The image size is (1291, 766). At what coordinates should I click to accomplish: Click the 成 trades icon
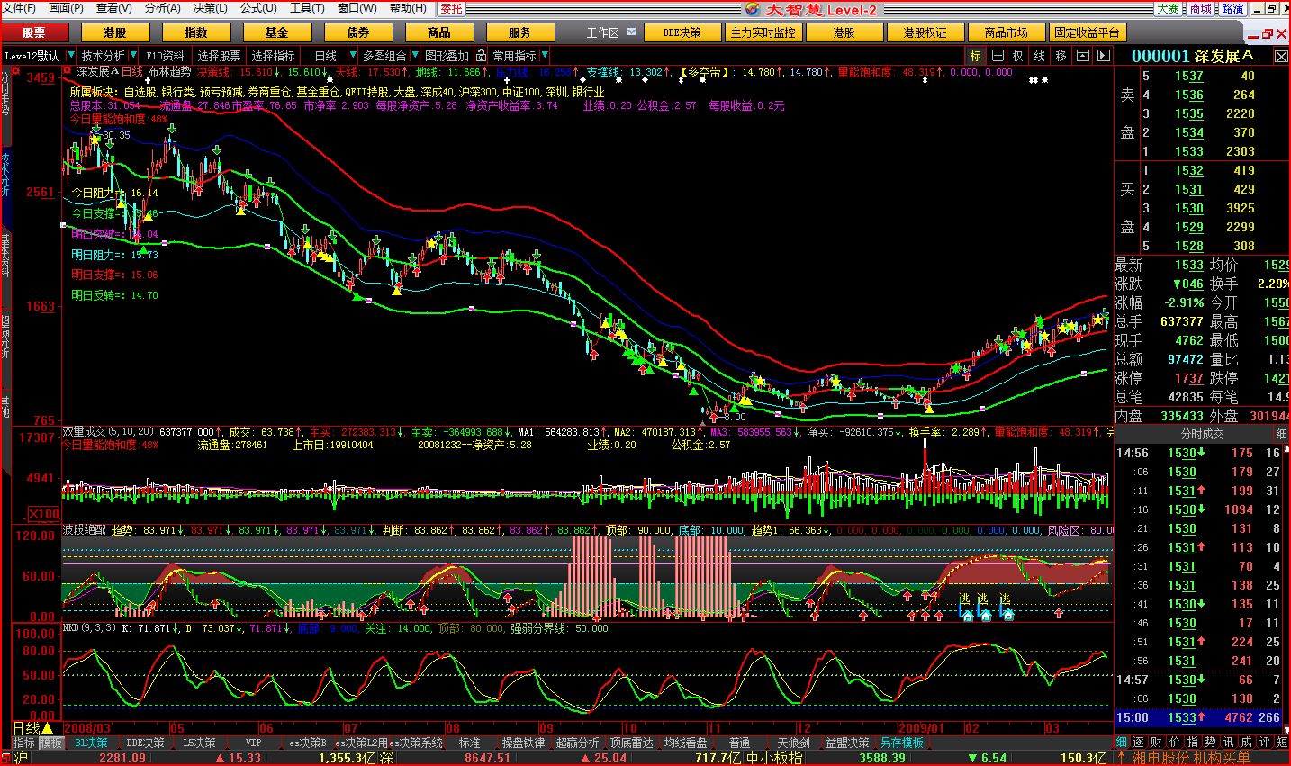pyautogui.click(x=1247, y=743)
